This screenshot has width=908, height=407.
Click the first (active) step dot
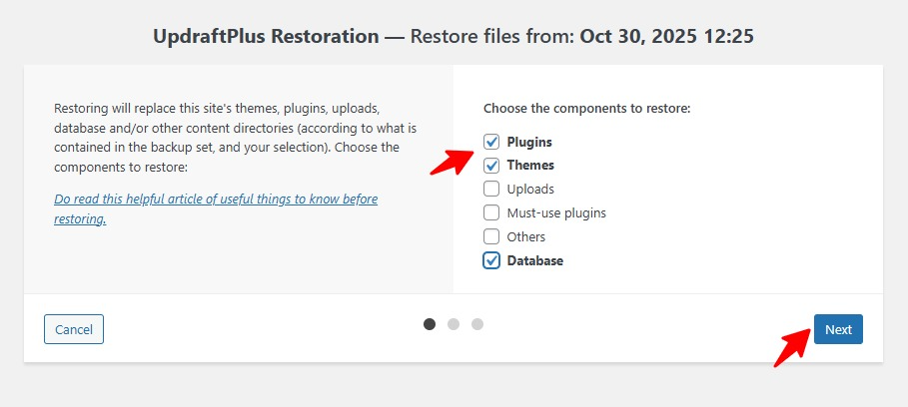click(x=430, y=324)
